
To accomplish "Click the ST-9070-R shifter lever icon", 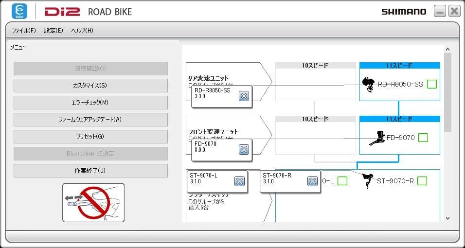I will click(x=368, y=181).
